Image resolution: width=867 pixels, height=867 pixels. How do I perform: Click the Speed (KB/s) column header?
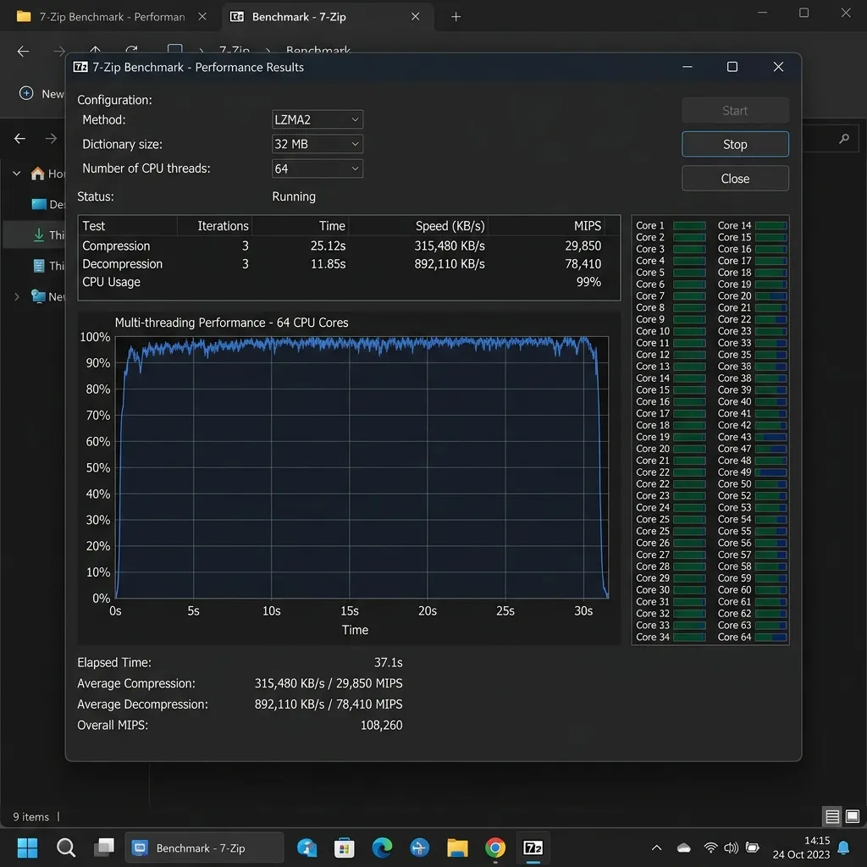coord(418,225)
